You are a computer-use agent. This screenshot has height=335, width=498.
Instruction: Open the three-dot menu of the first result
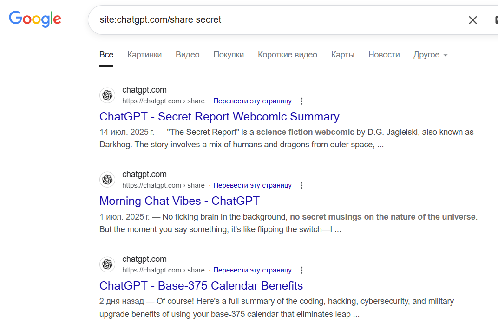pyautogui.click(x=301, y=101)
